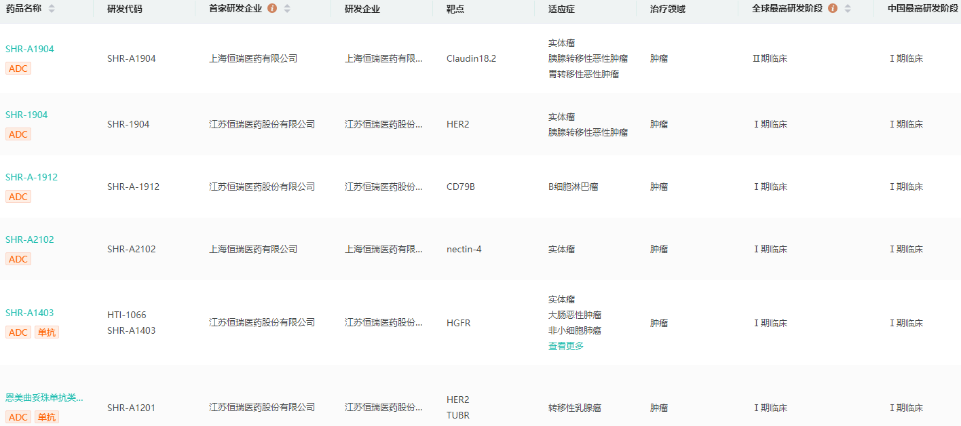Click the 胃转移性恶性肿瘤 indication
Image resolution: width=961 pixels, height=426 pixels.
coord(584,74)
